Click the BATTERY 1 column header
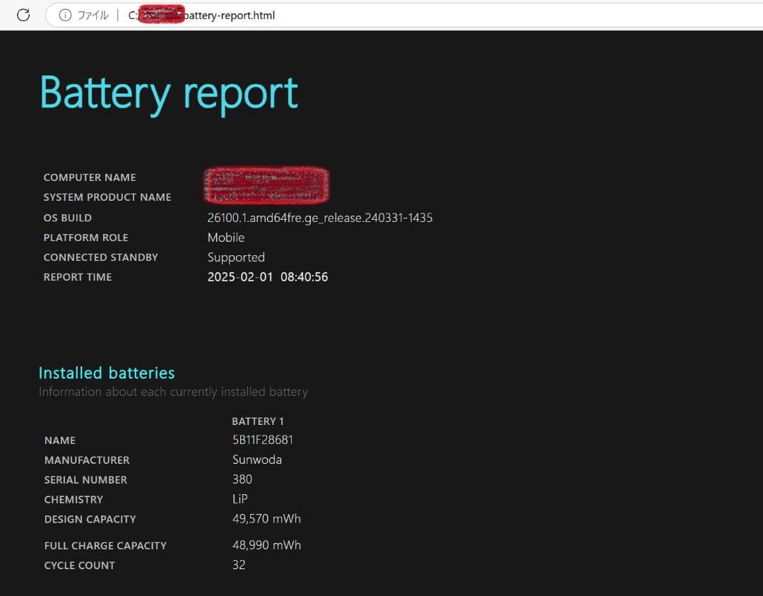 pos(258,421)
